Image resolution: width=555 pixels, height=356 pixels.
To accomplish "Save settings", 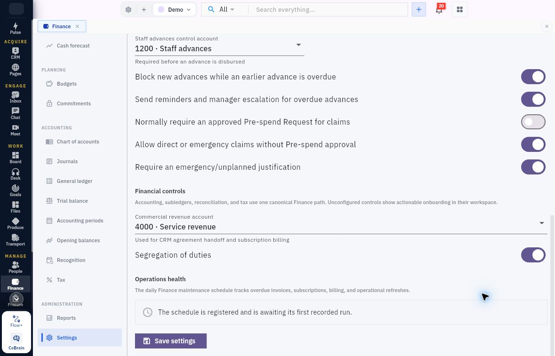I will click(171, 341).
